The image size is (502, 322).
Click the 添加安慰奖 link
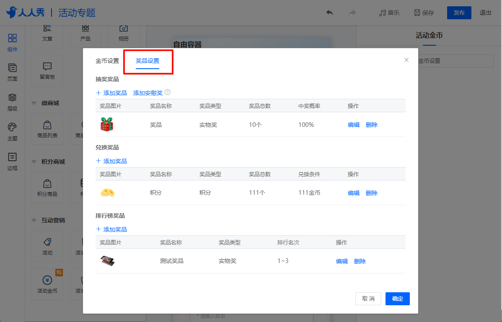tap(147, 93)
